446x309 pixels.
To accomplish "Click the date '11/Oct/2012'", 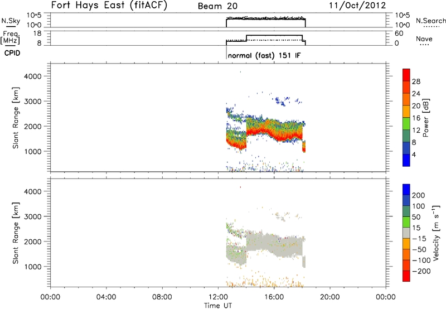I will click(x=357, y=6).
